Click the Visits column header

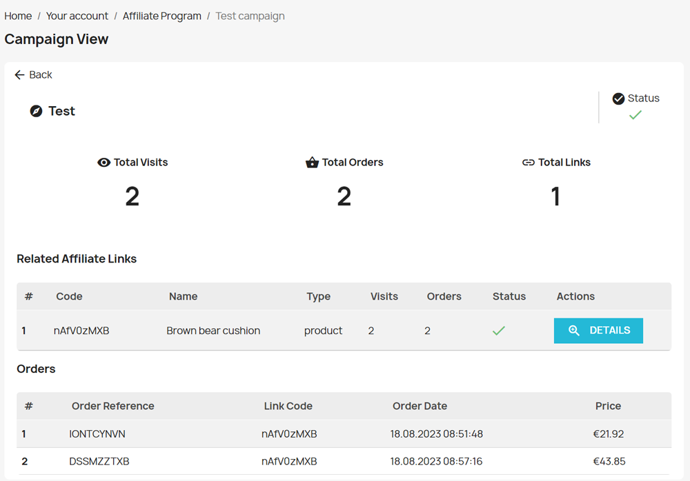(x=384, y=296)
